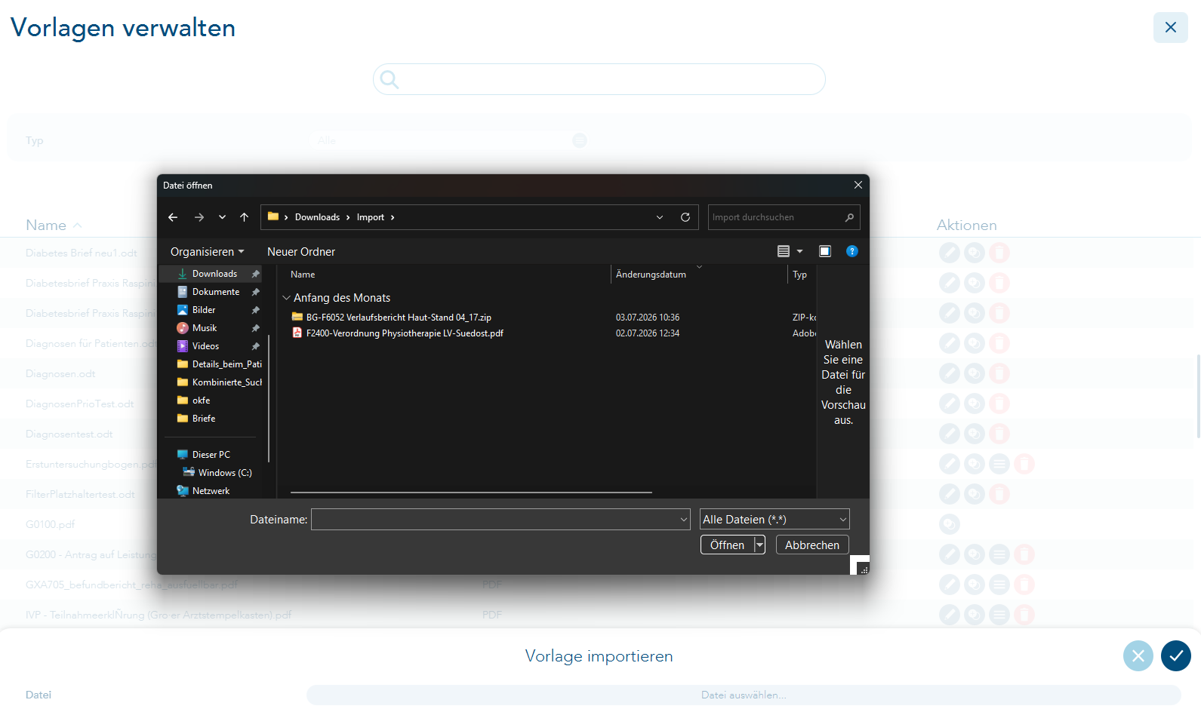Viewport: 1201px width, 712px height.
Task: Preview the G0100.pdf template
Action: point(950,524)
